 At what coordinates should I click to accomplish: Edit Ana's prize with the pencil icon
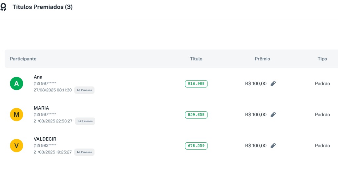(x=273, y=84)
